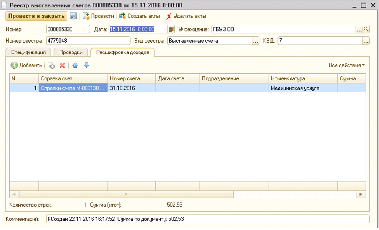This screenshot has height=230, width=379.
Task: Open selection button for КВД field
Action: coord(366,41)
